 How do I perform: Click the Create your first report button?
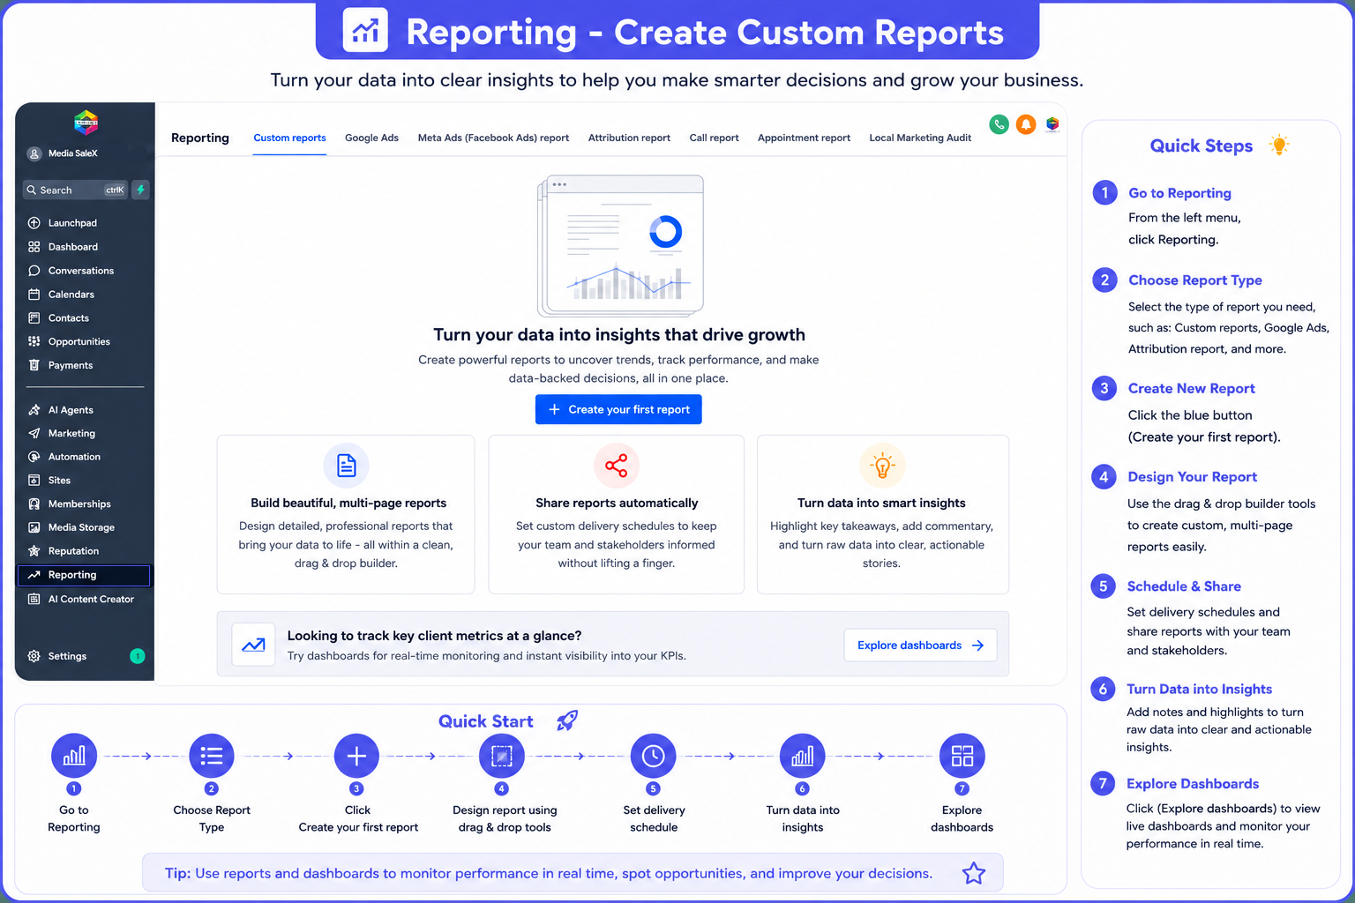point(618,409)
